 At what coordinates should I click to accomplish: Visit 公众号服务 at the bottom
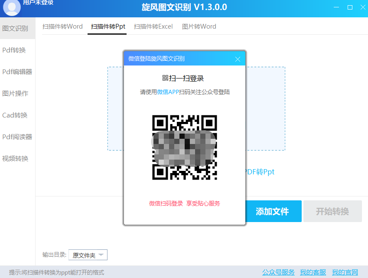[278, 271]
